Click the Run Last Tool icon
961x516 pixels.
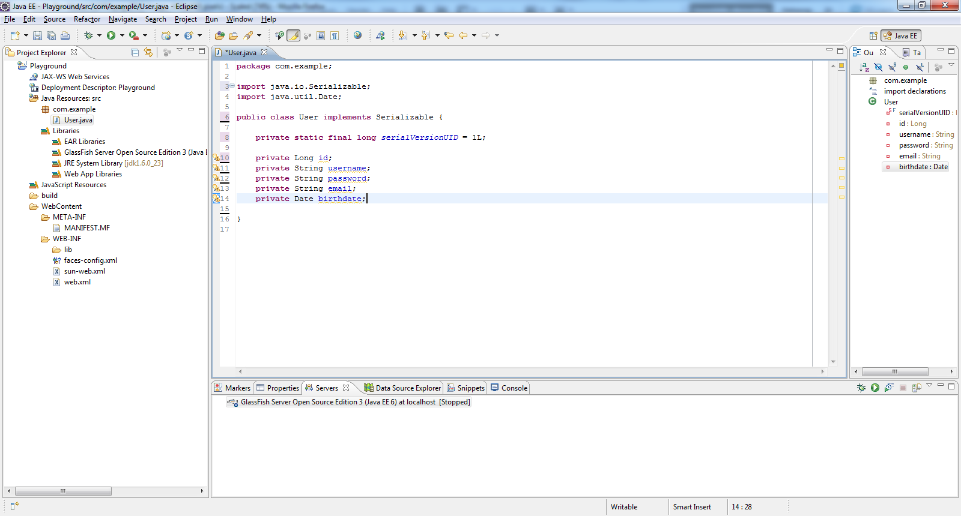133,35
